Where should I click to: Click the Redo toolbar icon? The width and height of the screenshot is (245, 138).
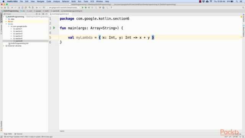tap(15, 8)
